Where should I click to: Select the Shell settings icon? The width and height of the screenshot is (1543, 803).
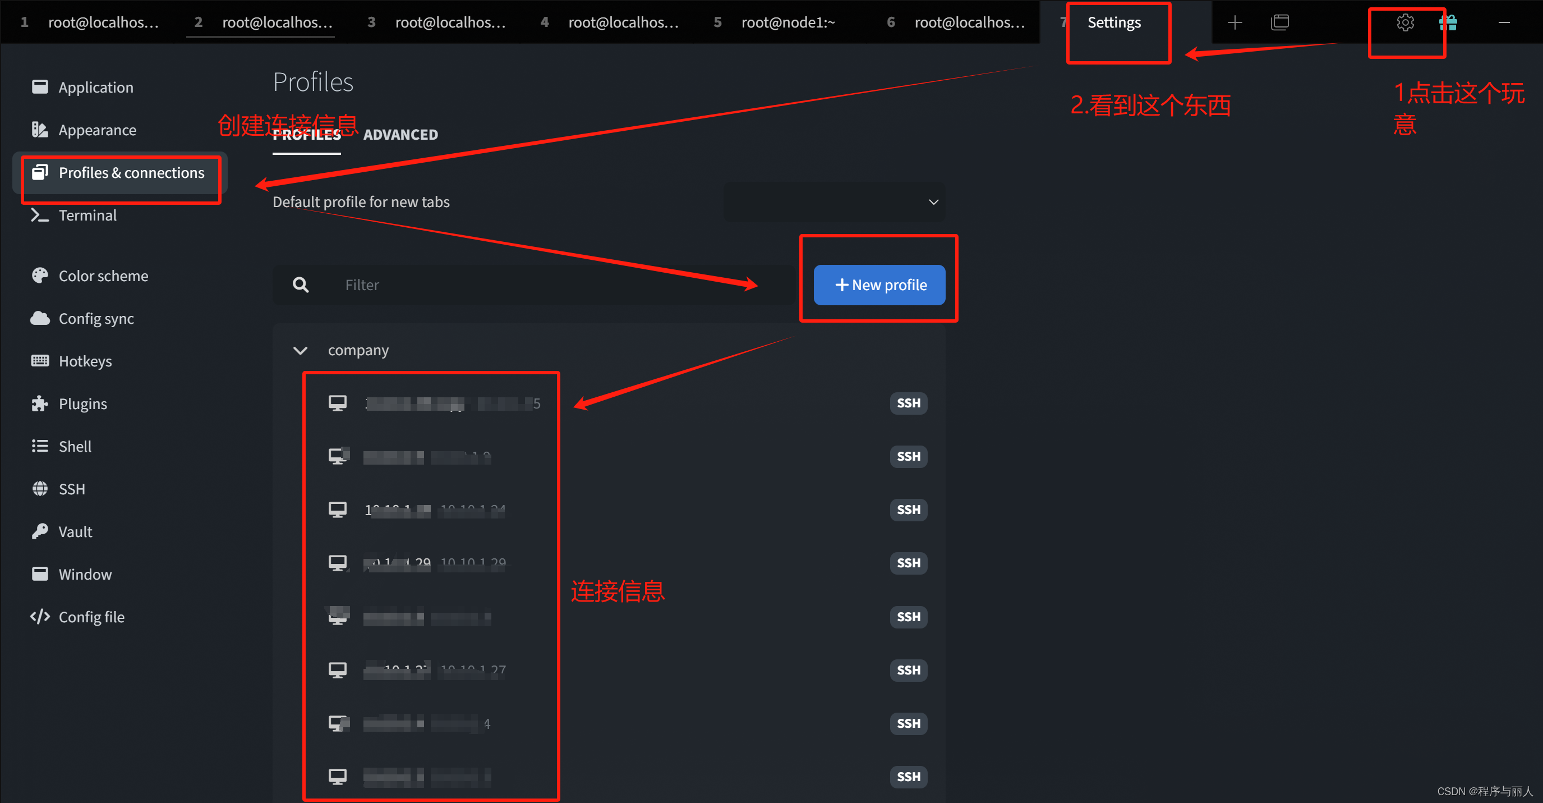[x=40, y=447]
